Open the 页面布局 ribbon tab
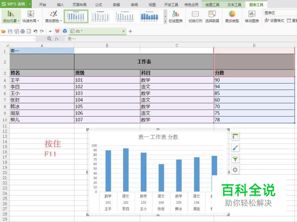Image resolution: width=297 pixels, height=222 pixels. tap(79, 5)
